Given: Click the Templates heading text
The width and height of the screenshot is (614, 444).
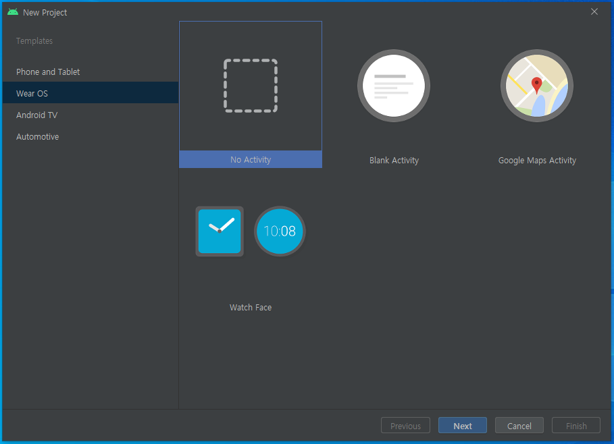Looking at the screenshot, I should (x=34, y=40).
